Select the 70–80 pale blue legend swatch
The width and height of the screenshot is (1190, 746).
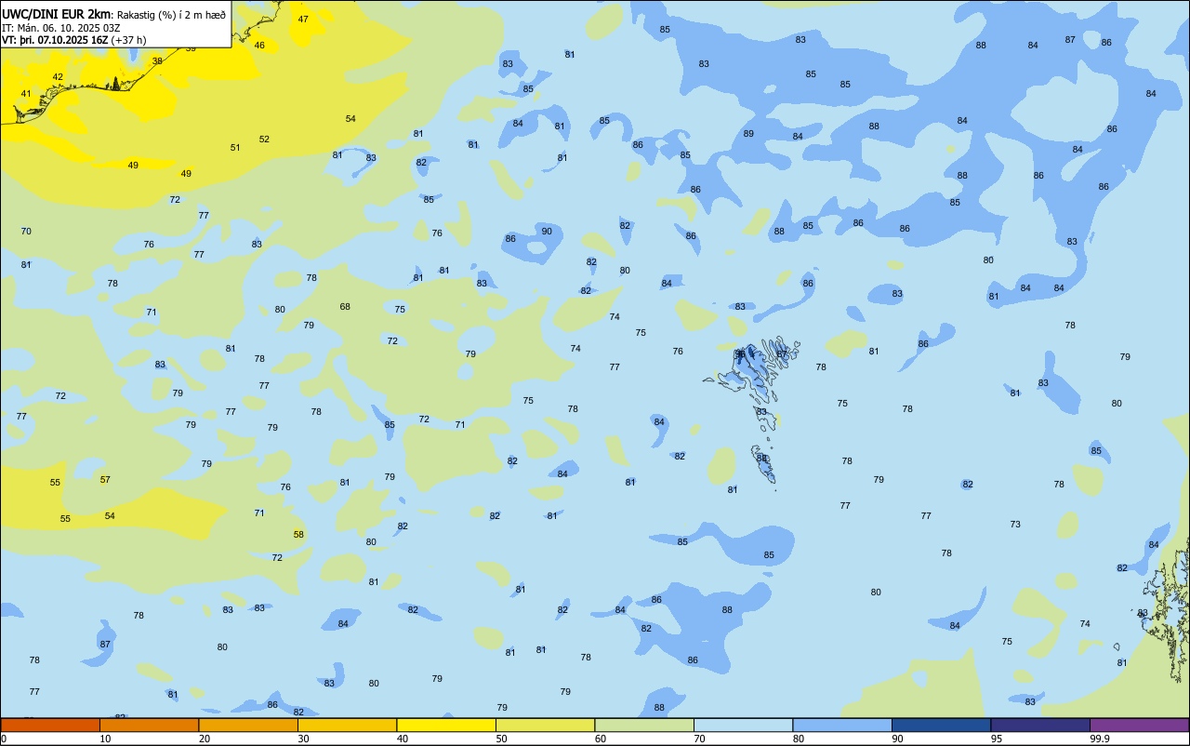(x=743, y=725)
